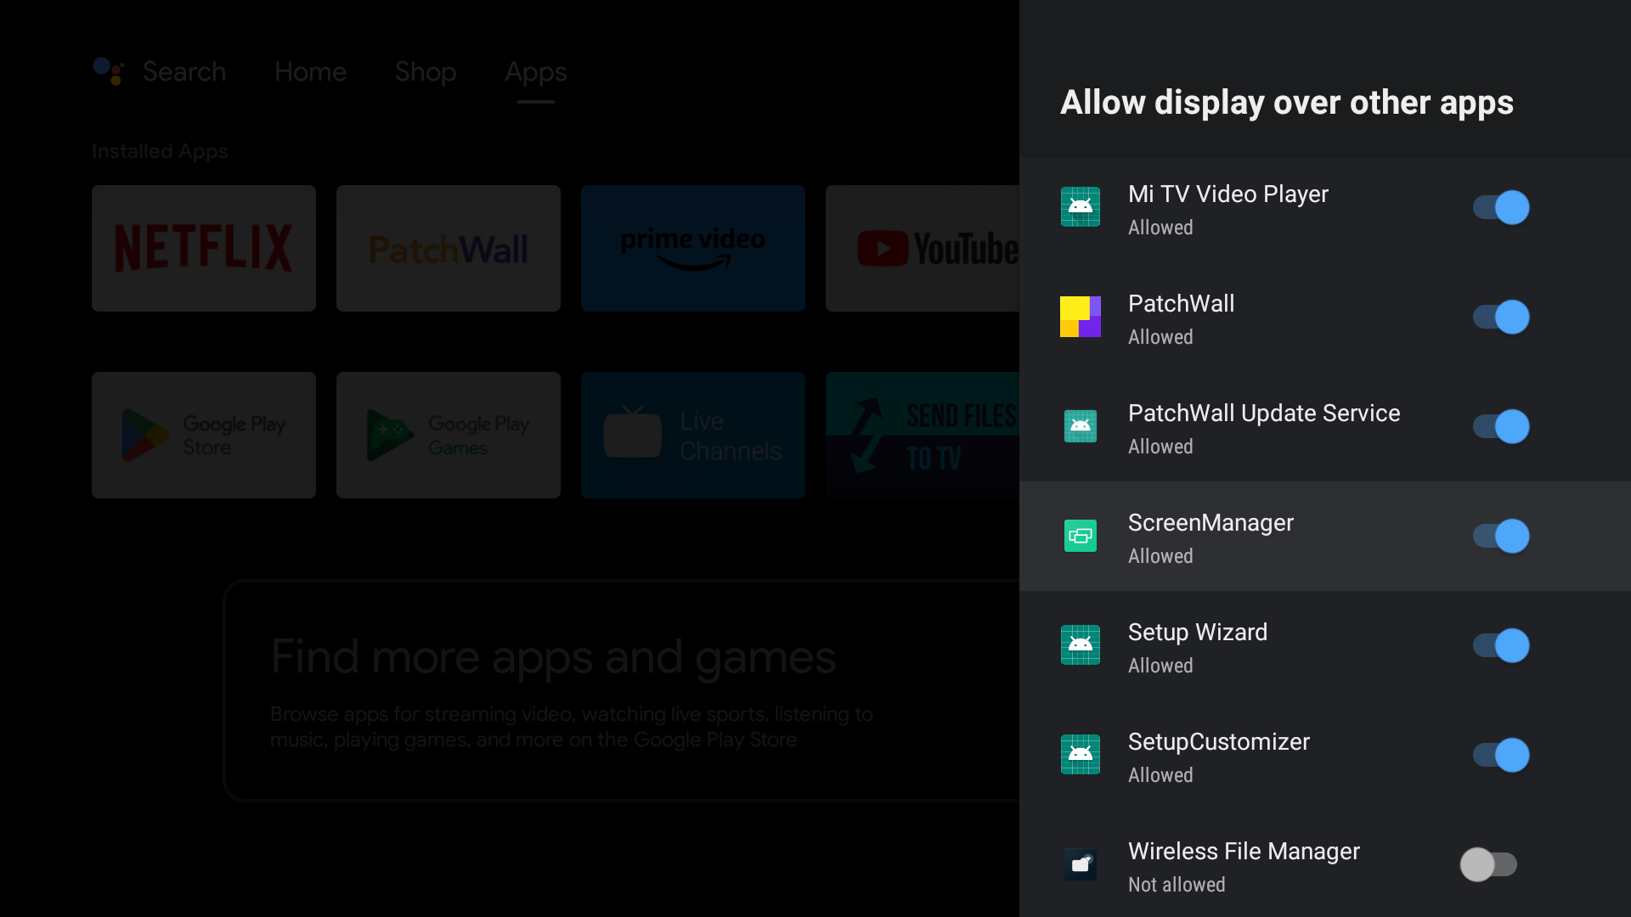
Task: Select the ScreenManager row label
Action: 1211,522
